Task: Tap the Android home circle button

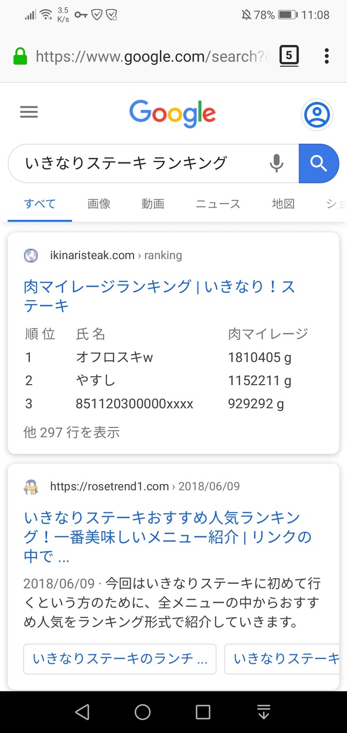Action: click(x=143, y=712)
